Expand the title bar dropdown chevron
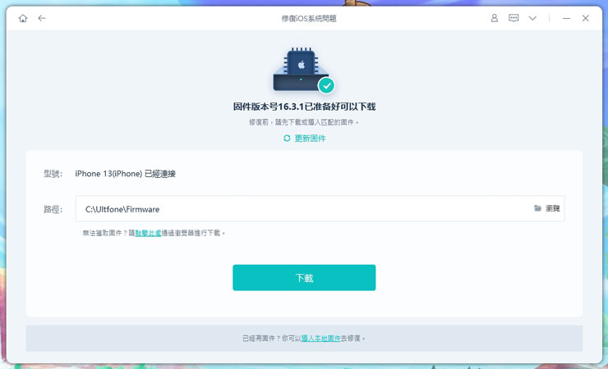This screenshot has width=608, height=369. [532, 18]
